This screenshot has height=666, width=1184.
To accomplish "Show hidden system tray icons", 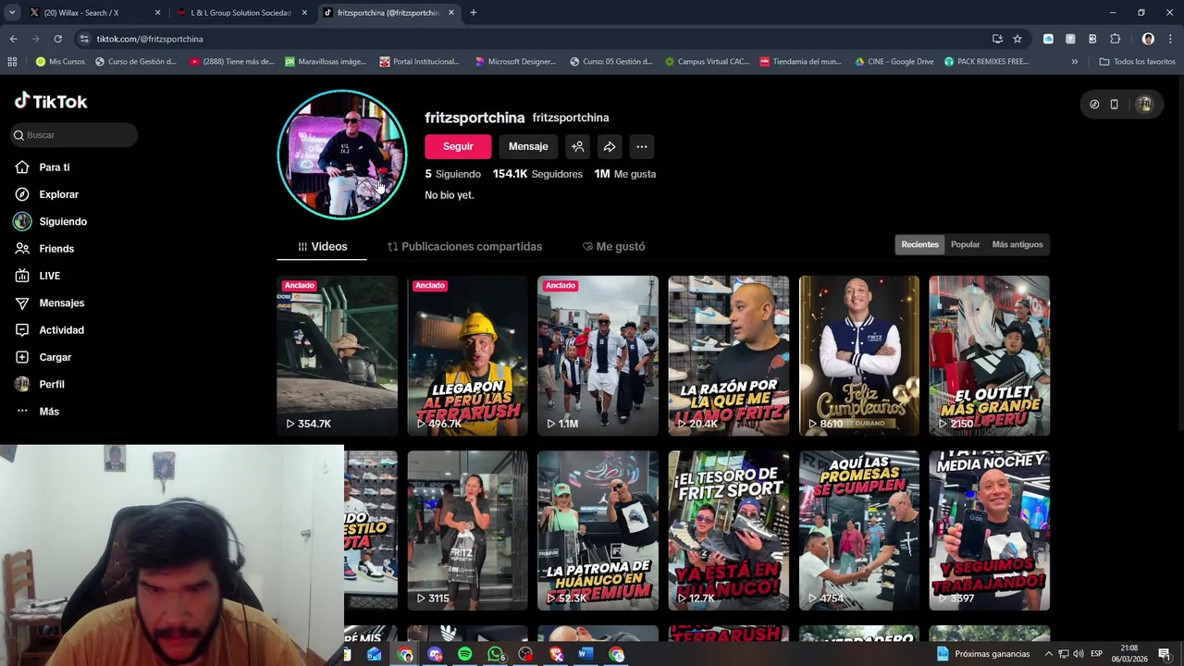I will point(1049,654).
